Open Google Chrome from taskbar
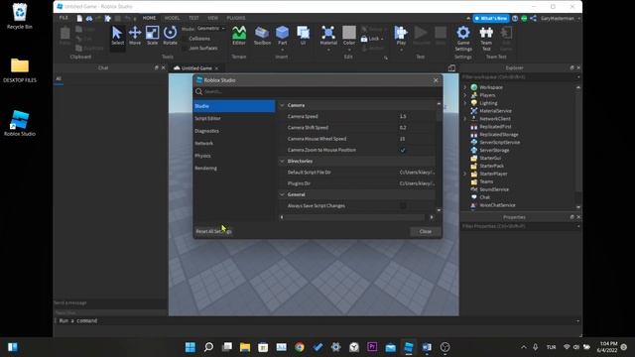This screenshot has width=635, height=357. 300,347
